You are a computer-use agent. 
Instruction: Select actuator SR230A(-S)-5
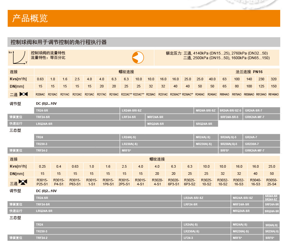coord(230,144)
